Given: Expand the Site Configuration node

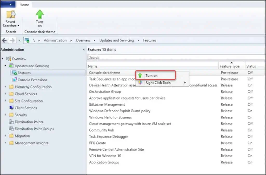Looking at the screenshot, I should [5, 101].
